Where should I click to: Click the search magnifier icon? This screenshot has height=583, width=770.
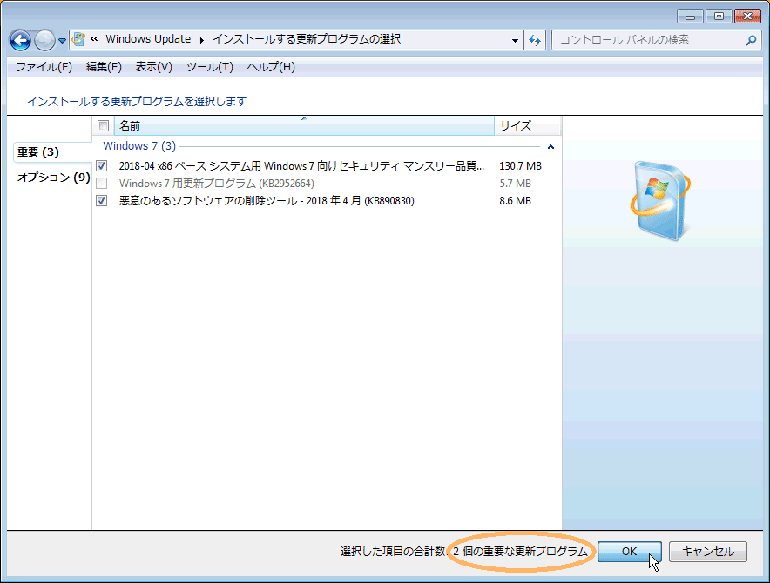click(751, 40)
